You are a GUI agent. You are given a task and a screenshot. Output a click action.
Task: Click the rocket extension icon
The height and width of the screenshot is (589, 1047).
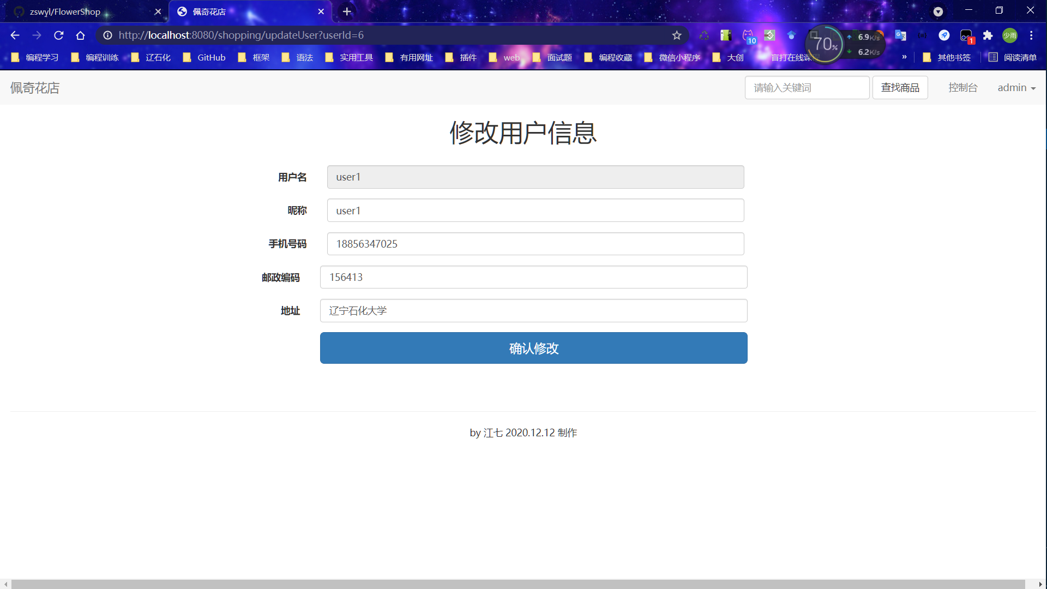944,35
